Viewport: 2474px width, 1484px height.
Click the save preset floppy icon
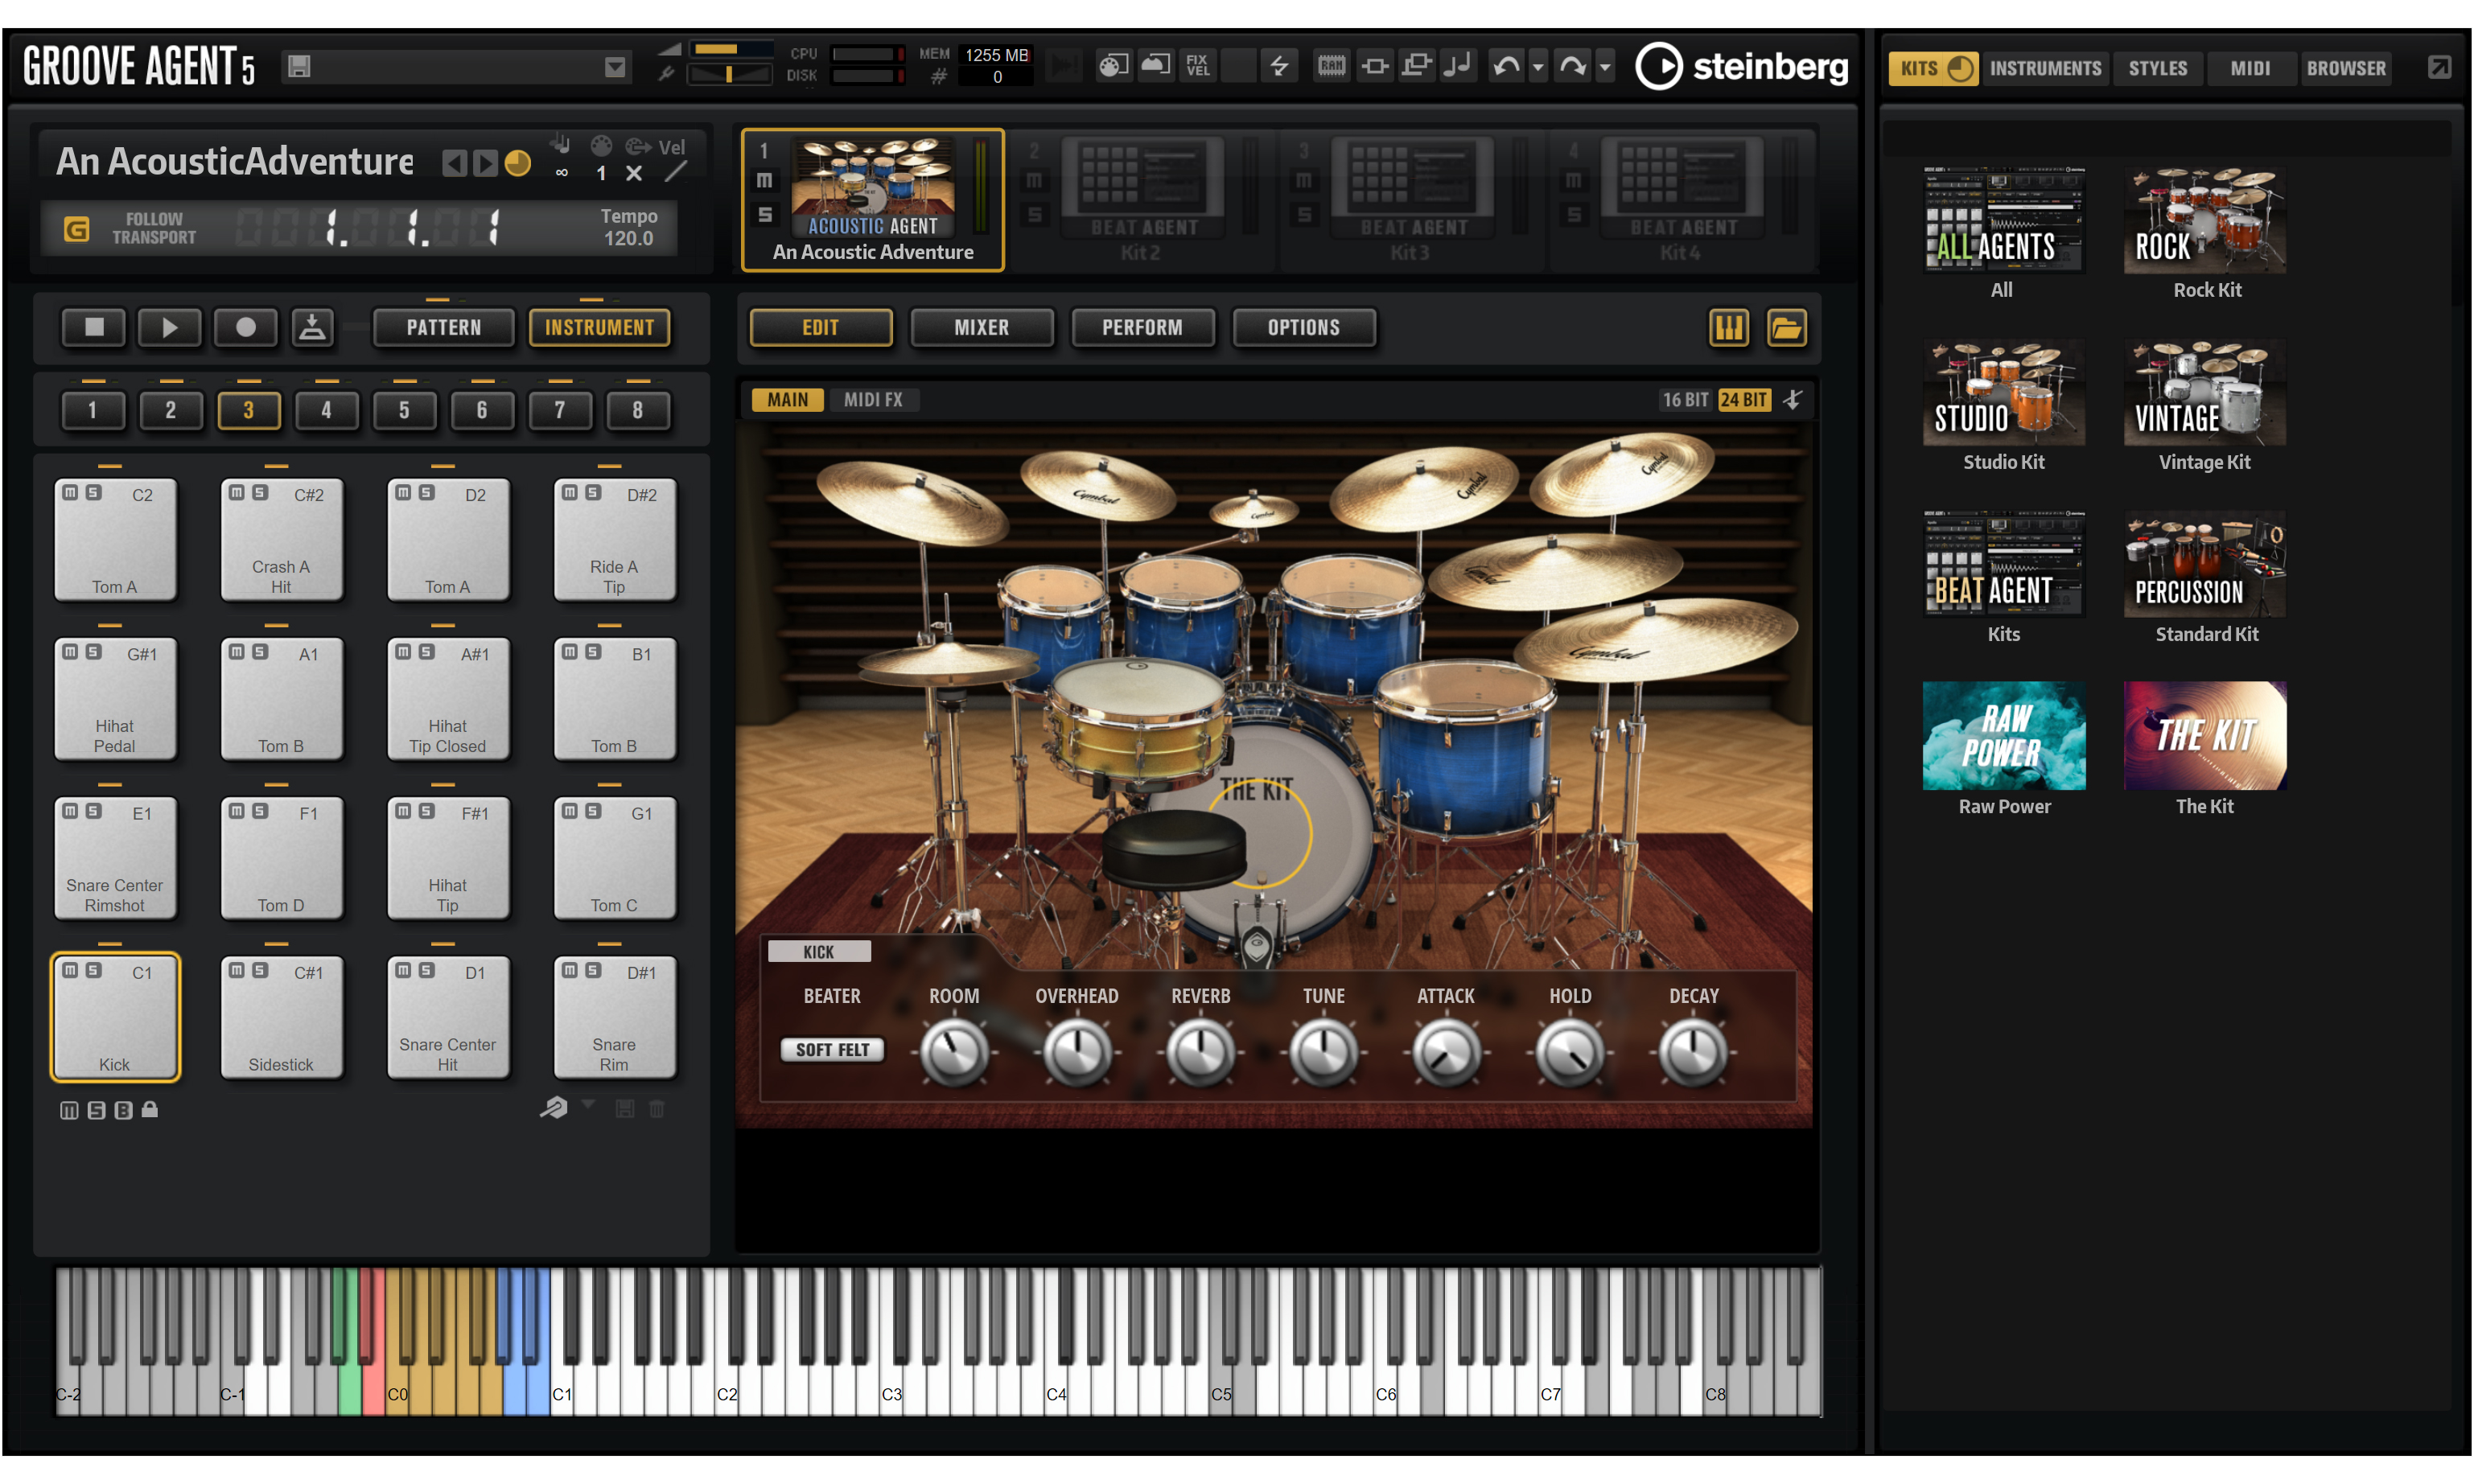click(x=299, y=67)
